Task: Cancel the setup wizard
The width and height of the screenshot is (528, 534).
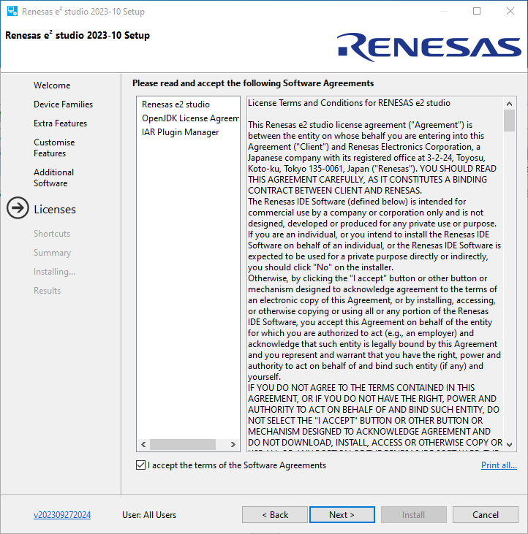Action: 485,515
